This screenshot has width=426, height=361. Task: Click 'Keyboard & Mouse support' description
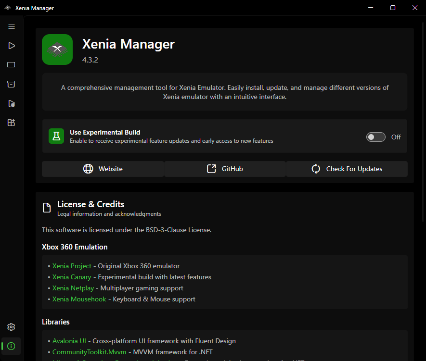154,299
